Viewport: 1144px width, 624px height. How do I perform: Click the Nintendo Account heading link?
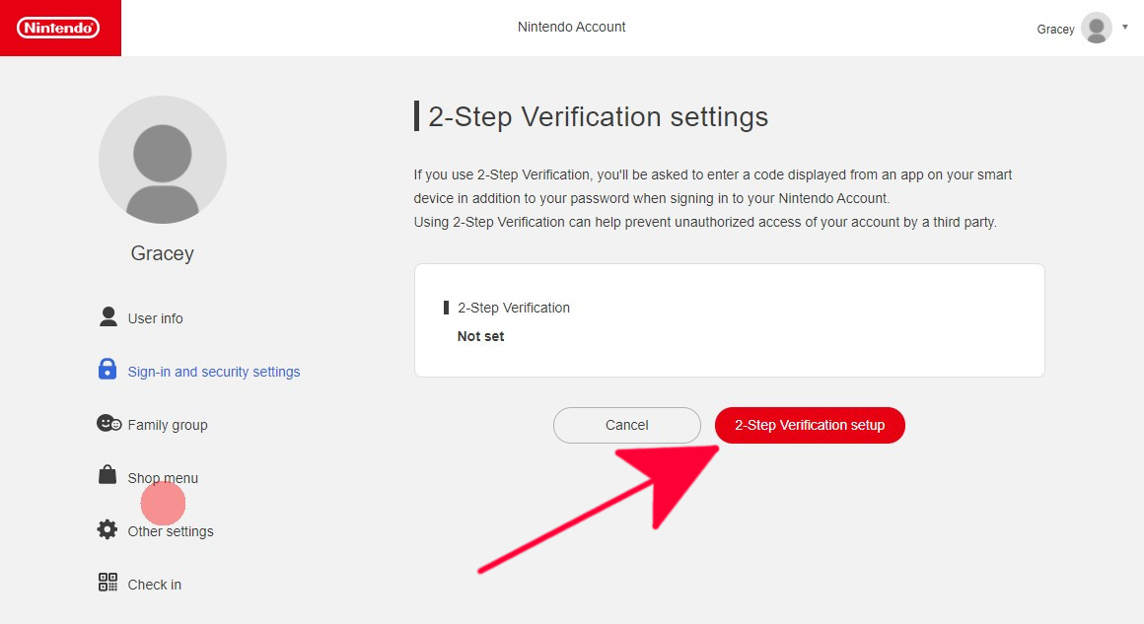[571, 27]
